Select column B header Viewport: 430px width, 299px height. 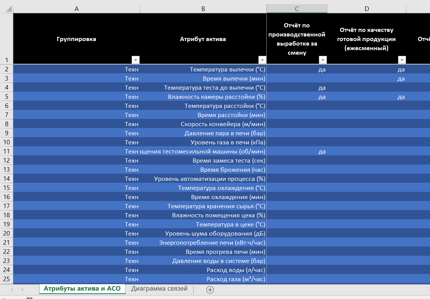pos(203,9)
